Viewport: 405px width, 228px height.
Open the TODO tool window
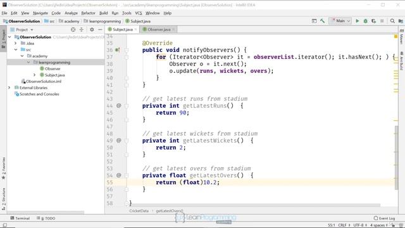(x=46, y=218)
